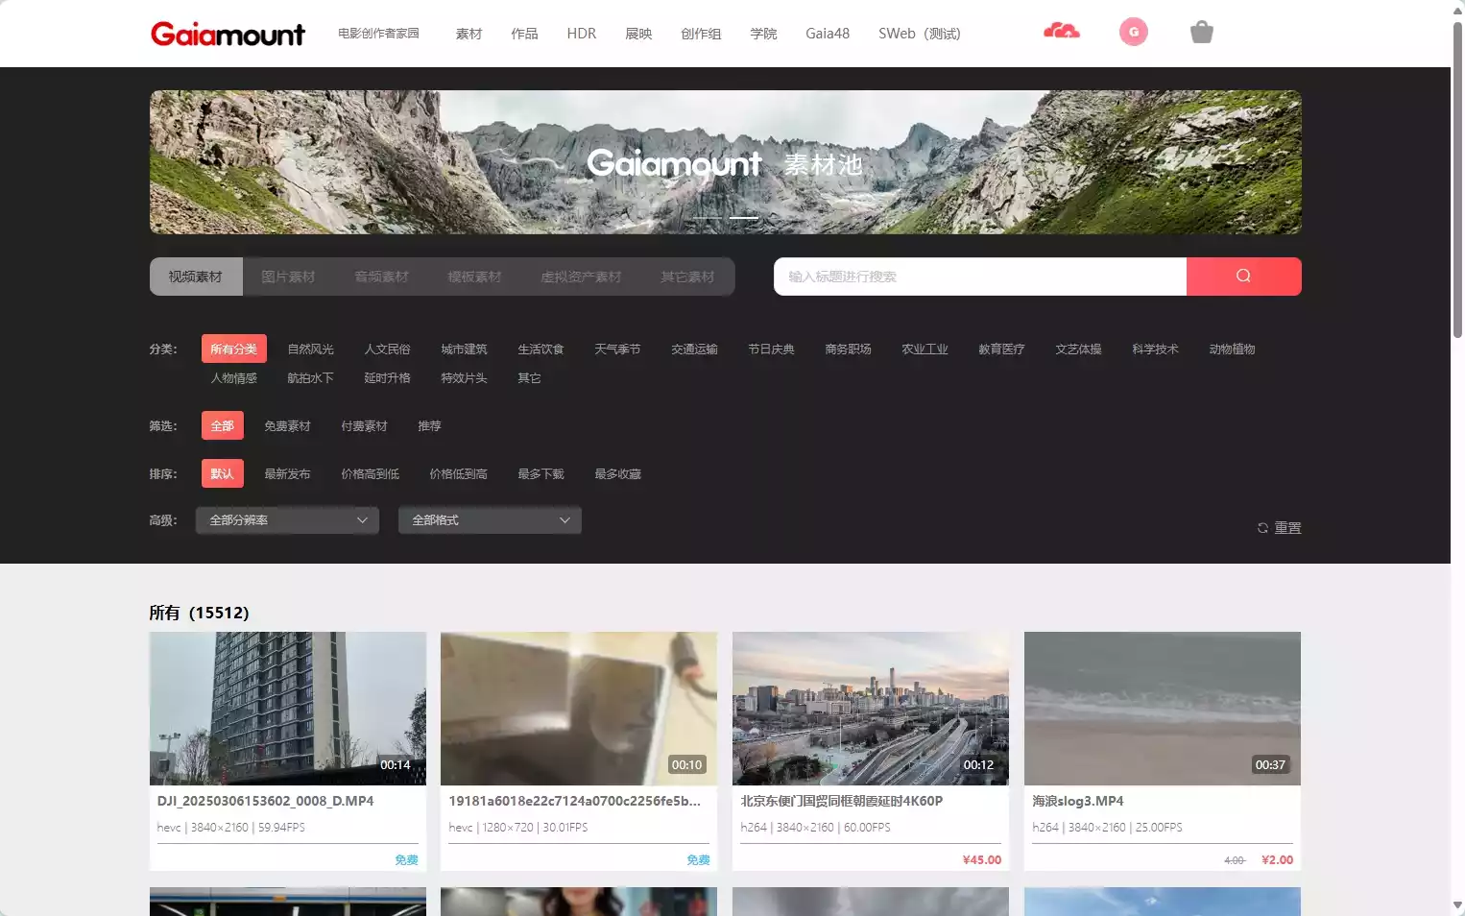Filter by the 农业工业 category
Image resolution: width=1465 pixels, height=916 pixels.
coord(925,349)
